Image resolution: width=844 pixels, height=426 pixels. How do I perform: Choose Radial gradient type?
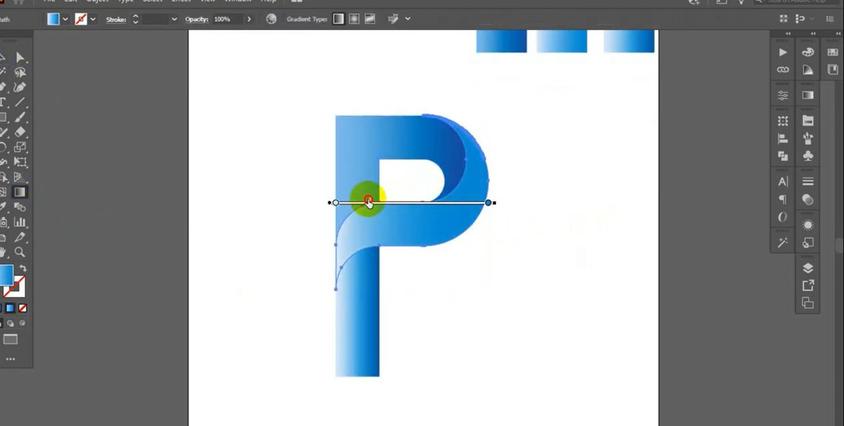354,19
